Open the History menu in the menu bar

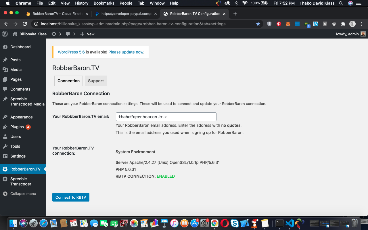tap(82, 3)
